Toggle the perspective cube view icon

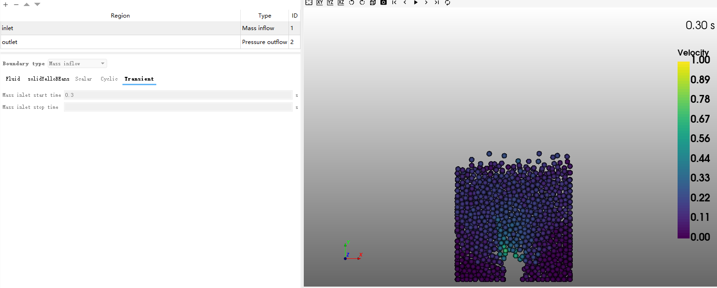(x=373, y=2)
